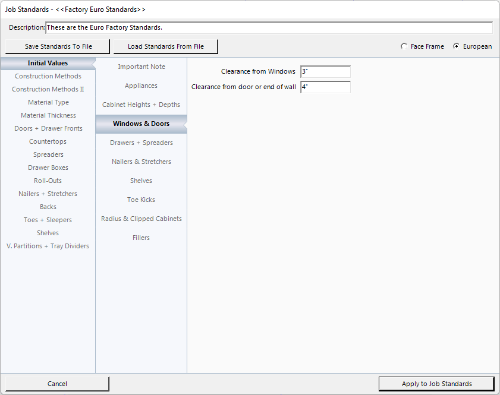Open Radius & Clipped Cabinets tab
The width and height of the screenshot is (500, 395).
coord(141,219)
